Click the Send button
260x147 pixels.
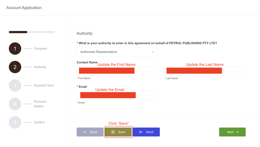tap(146, 132)
